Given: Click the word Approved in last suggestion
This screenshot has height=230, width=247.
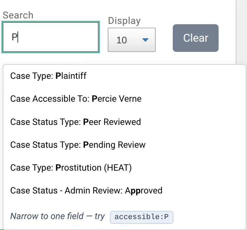Looking at the screenshot, I should coord(143,191).
